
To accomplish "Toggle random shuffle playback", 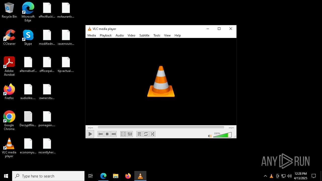I will [x=152, y=134].
